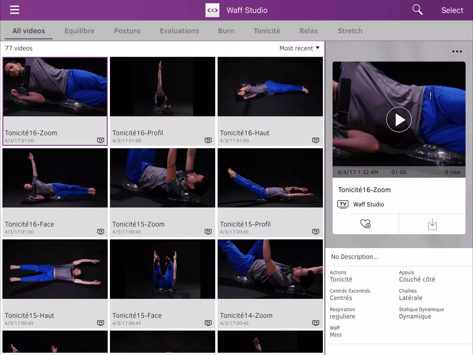Screen dimensions: 473x355
Task: Open the Relax tab
Action: click(x=309, y=31)
